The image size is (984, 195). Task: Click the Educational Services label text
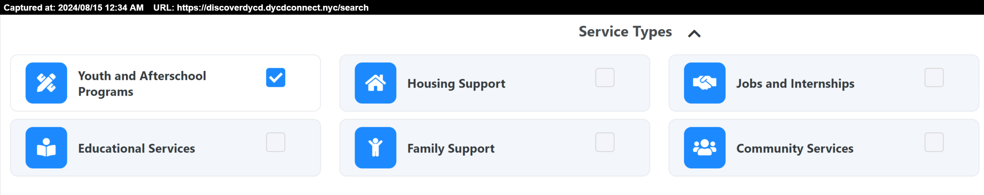[x=137, y=148]
